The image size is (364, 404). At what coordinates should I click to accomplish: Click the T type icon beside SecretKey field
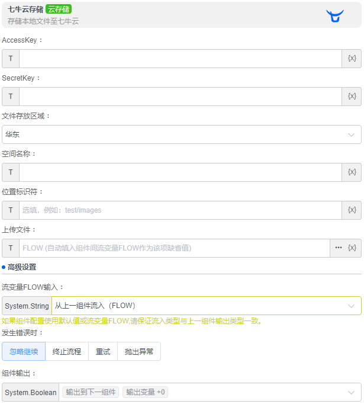(11, 97)
